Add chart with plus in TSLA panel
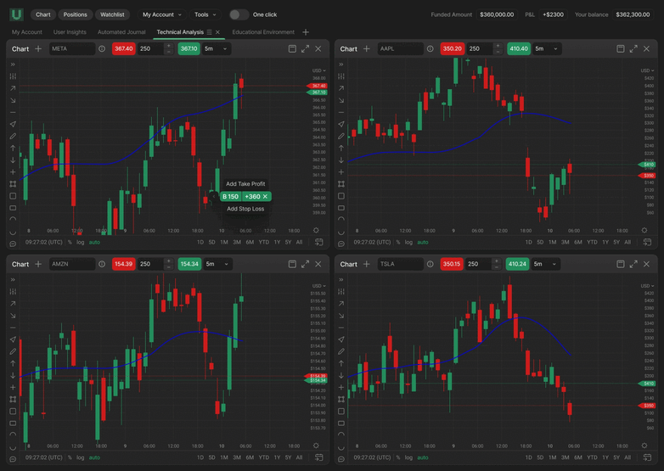The height and width of the screenshot is (471, 664). 366,264
